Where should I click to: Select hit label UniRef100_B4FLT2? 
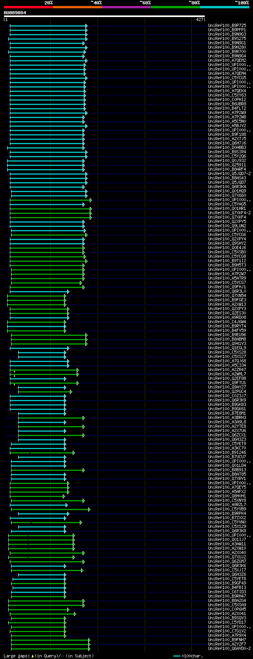tap(227, 108)
